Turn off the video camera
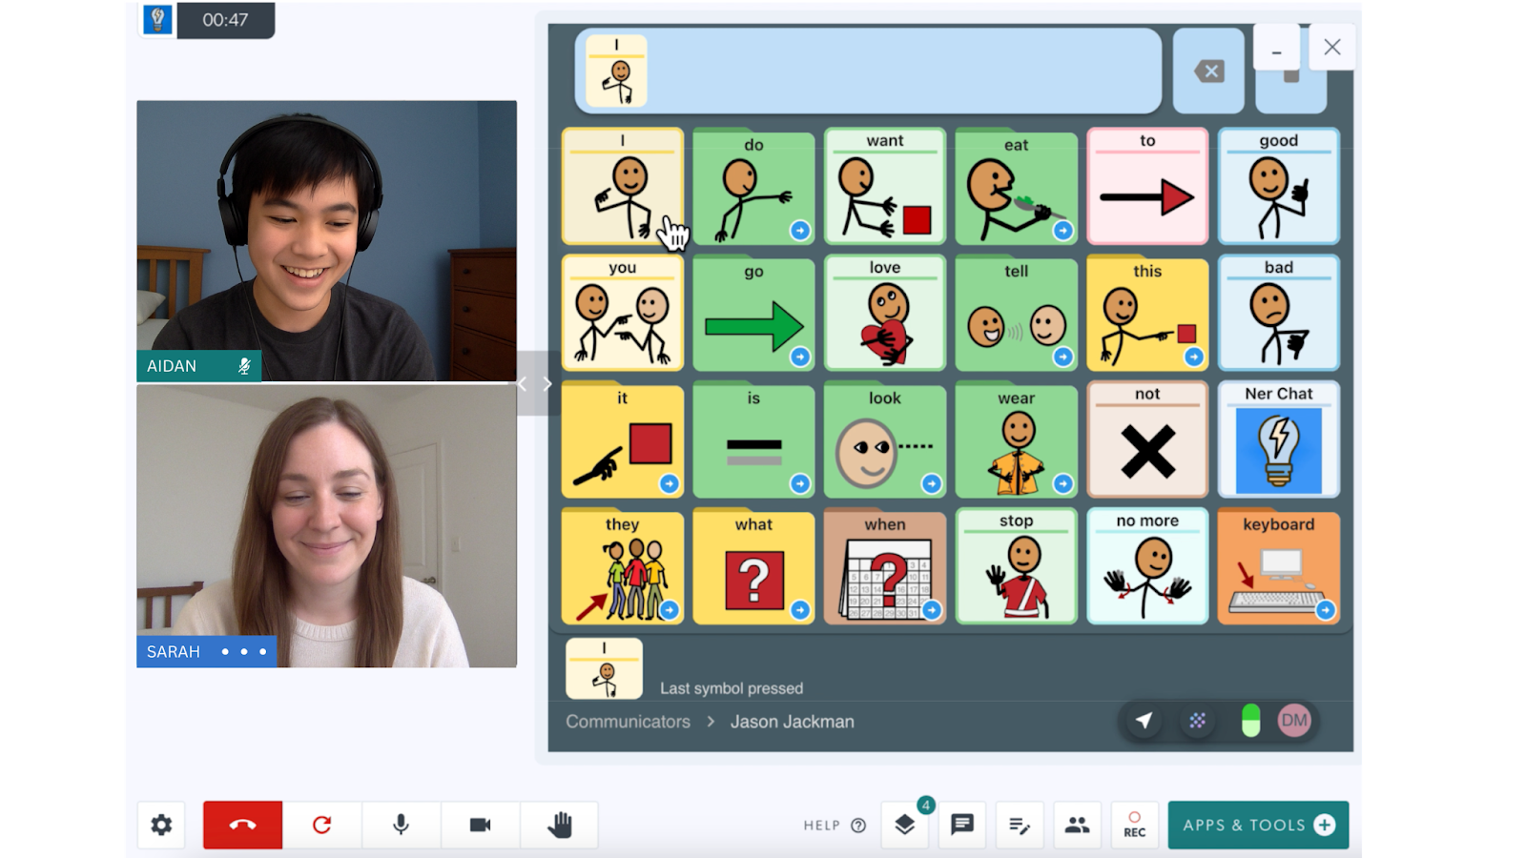Image resolution: width=1526 pixels, height=858 pixels. (x=480, y=825)
